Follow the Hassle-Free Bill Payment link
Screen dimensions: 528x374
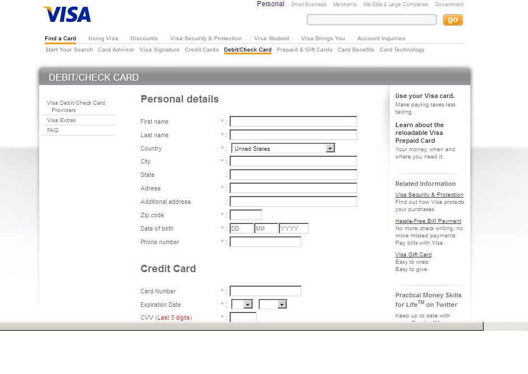tap(428, 221)
